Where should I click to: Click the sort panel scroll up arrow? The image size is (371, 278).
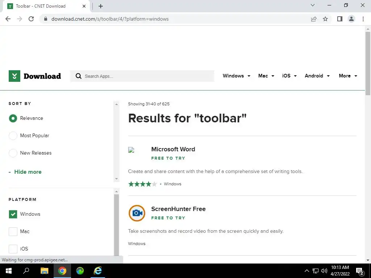click(x=116, y=104)
